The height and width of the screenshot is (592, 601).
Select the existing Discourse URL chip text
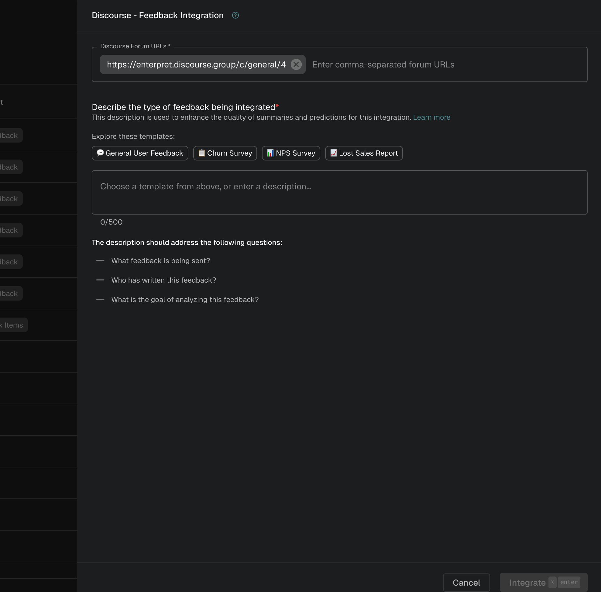196,64
